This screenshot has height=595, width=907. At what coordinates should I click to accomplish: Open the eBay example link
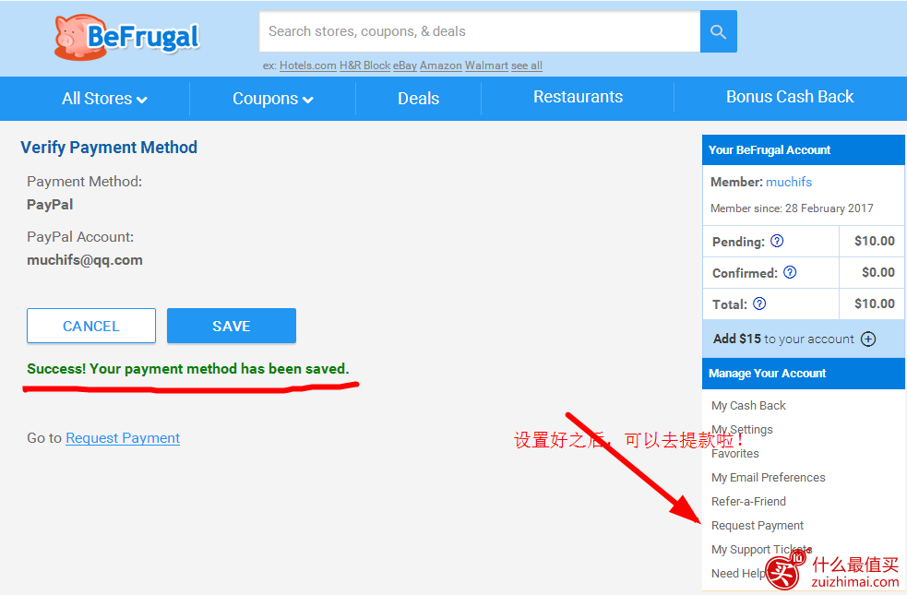click(405, 65)
